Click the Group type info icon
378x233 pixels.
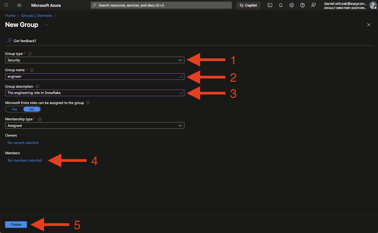tap(30, 54)
